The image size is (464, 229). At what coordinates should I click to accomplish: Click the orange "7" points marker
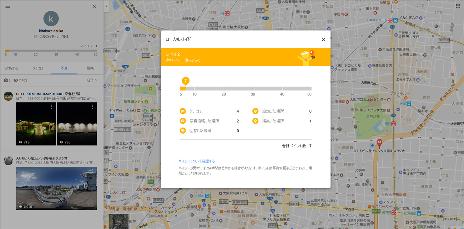point(185,81)
